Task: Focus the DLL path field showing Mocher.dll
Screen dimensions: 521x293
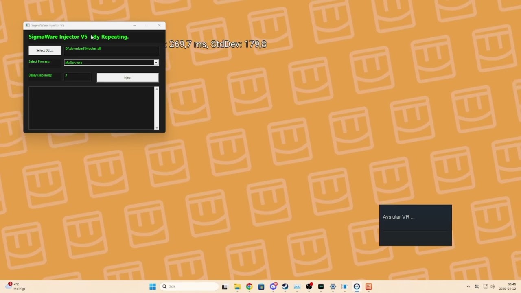Action: [x=111, y=50]
